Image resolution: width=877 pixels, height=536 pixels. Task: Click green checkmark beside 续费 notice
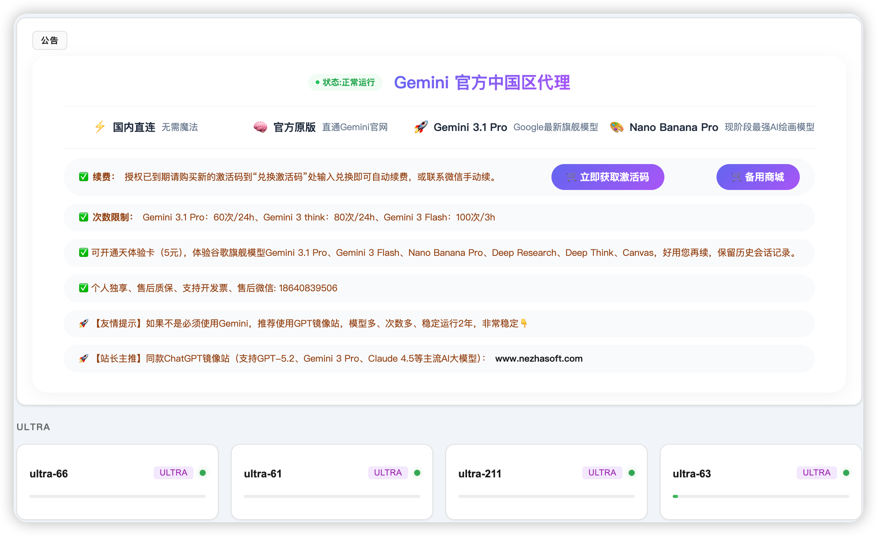84,177
